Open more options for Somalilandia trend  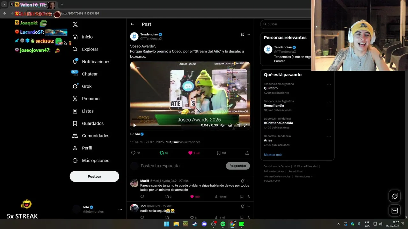pyautogui.click(x=329, y=102)
